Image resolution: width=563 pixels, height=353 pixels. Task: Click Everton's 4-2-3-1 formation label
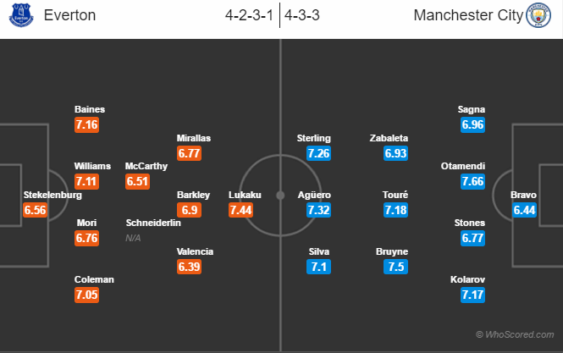(x=250, y=16)
